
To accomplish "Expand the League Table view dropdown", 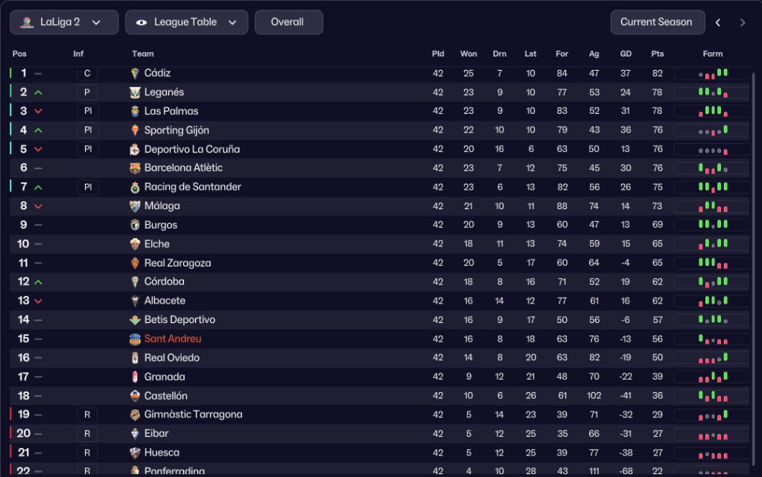I will [x=186, y=22].
